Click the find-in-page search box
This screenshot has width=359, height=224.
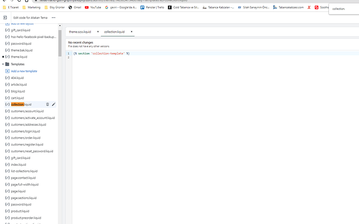[343, 9]
